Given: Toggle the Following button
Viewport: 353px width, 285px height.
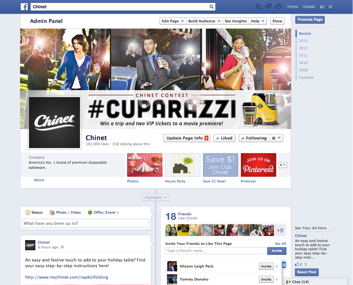Looking at the screenshot, I should 254,138.
